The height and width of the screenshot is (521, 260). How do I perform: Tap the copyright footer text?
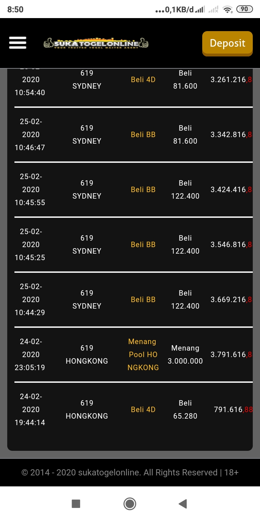point(130,473)
